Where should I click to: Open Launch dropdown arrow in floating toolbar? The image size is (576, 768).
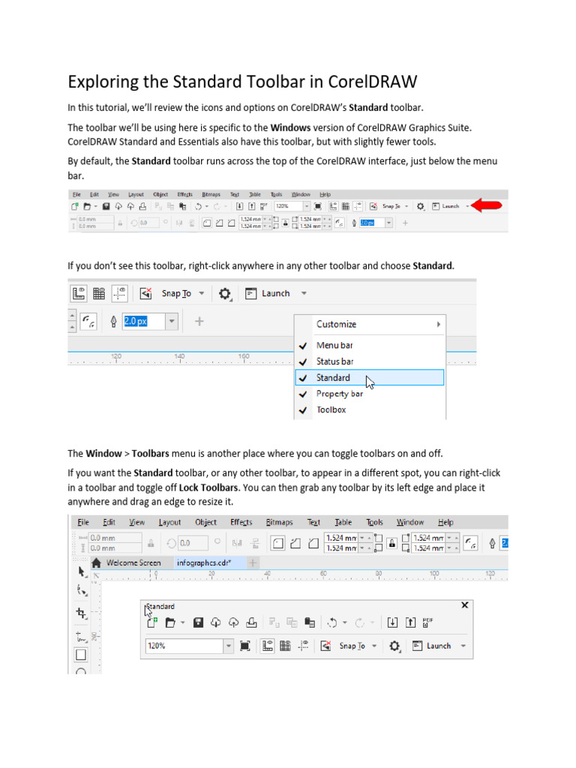[x=463, y=646]
